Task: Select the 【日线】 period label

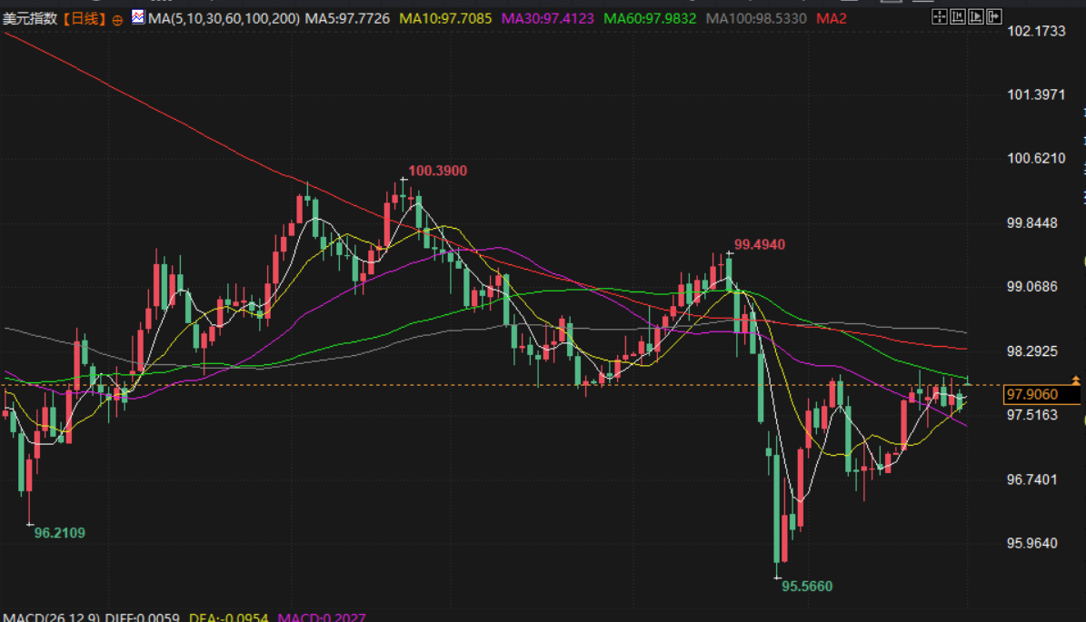Action: pyautogui.click(x=84, y=19)
